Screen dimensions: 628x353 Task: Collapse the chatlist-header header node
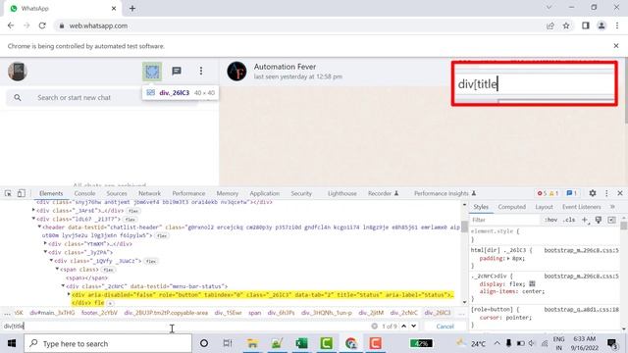click(39, 227)
